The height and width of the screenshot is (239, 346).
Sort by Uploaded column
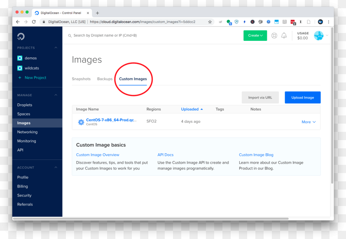click(x=192, y=109)
